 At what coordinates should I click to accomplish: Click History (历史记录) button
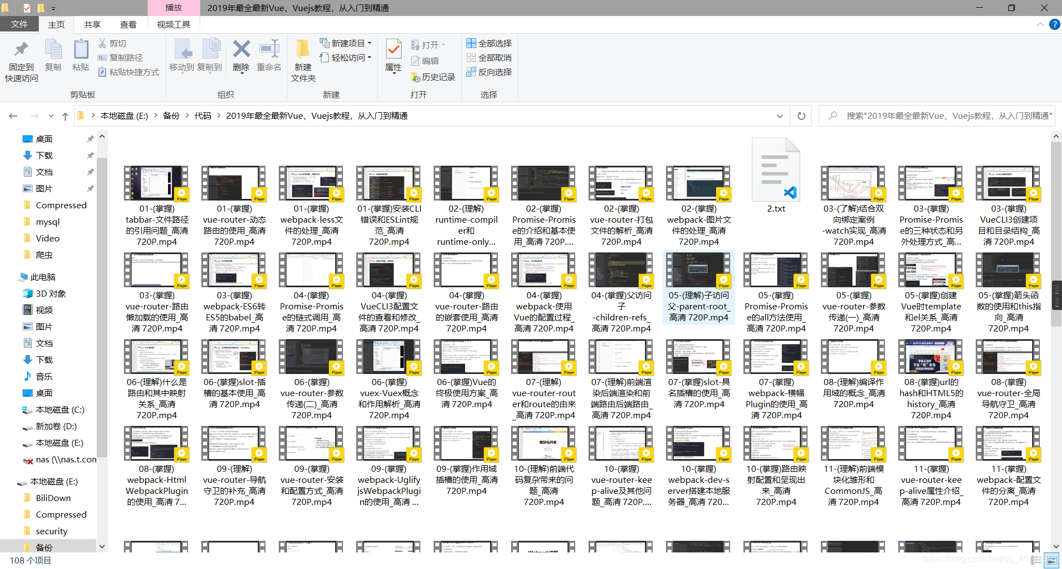coord(433,77)
